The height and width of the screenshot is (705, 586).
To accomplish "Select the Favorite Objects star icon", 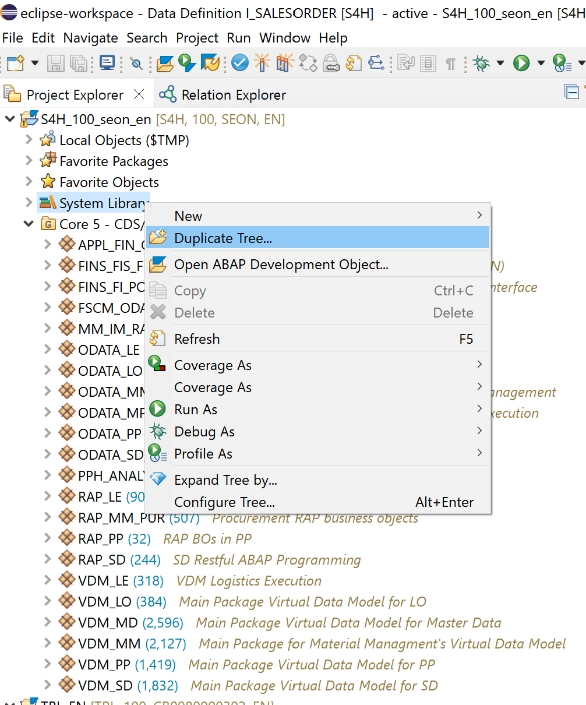I will pos(48,182).
